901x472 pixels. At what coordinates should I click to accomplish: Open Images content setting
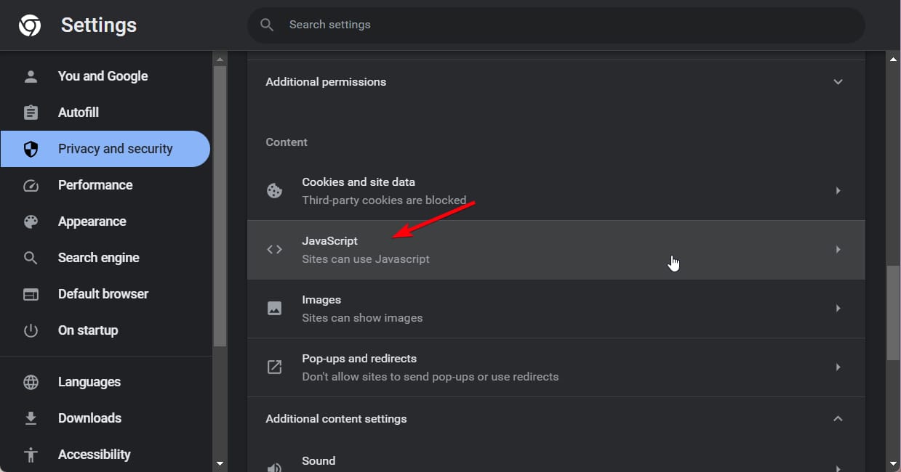coord(362,309)
